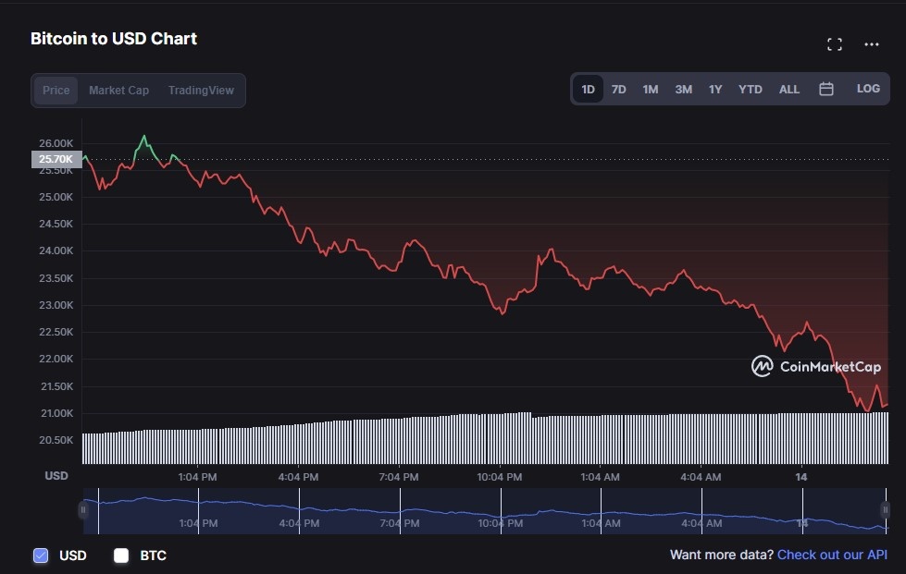
Task: Select the 7D time range
Action: pyautogui.click(x=619, y=90)
